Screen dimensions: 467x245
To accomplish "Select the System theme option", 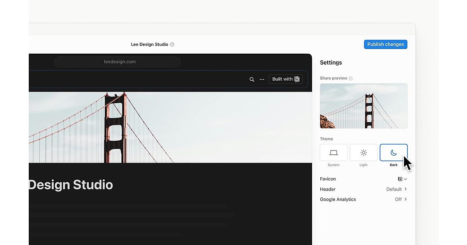I will click(334, 152).
